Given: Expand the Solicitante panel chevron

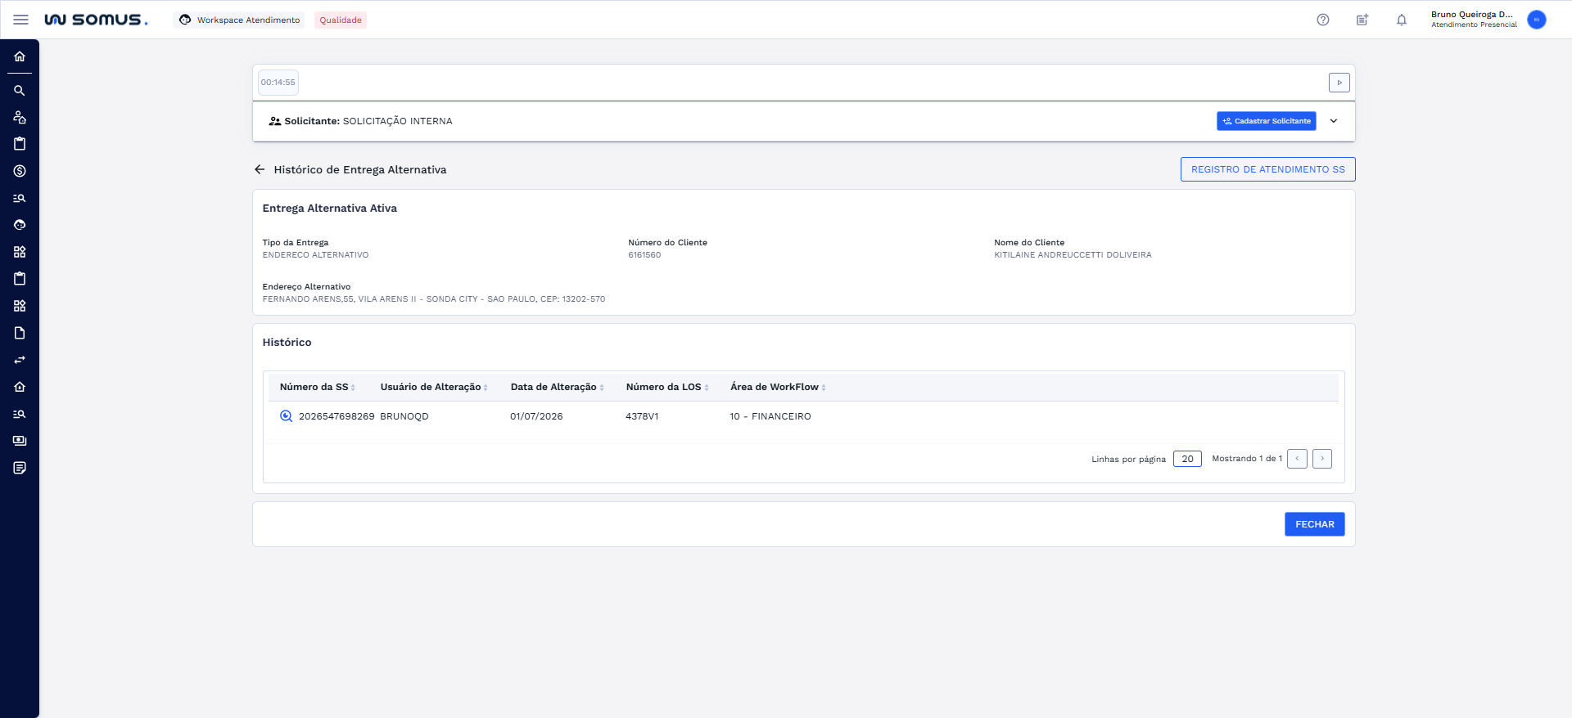Looking at the screenshot, I should click(1334, 121).
